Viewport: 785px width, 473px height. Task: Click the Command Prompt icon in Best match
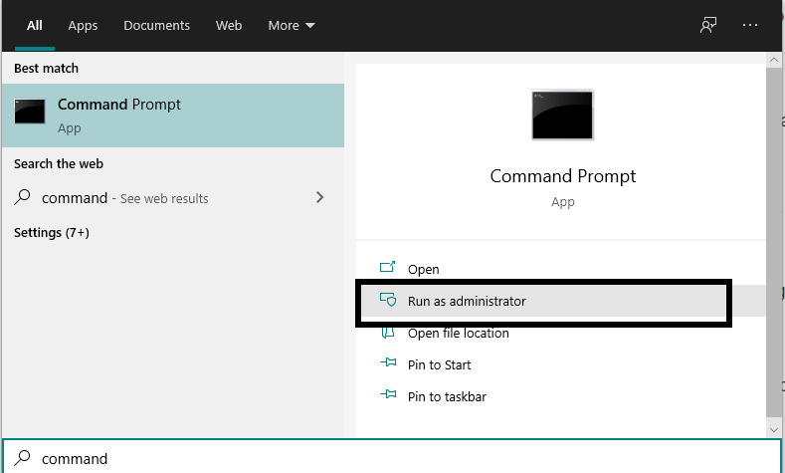pyautogui.click(x=30, y=112)
